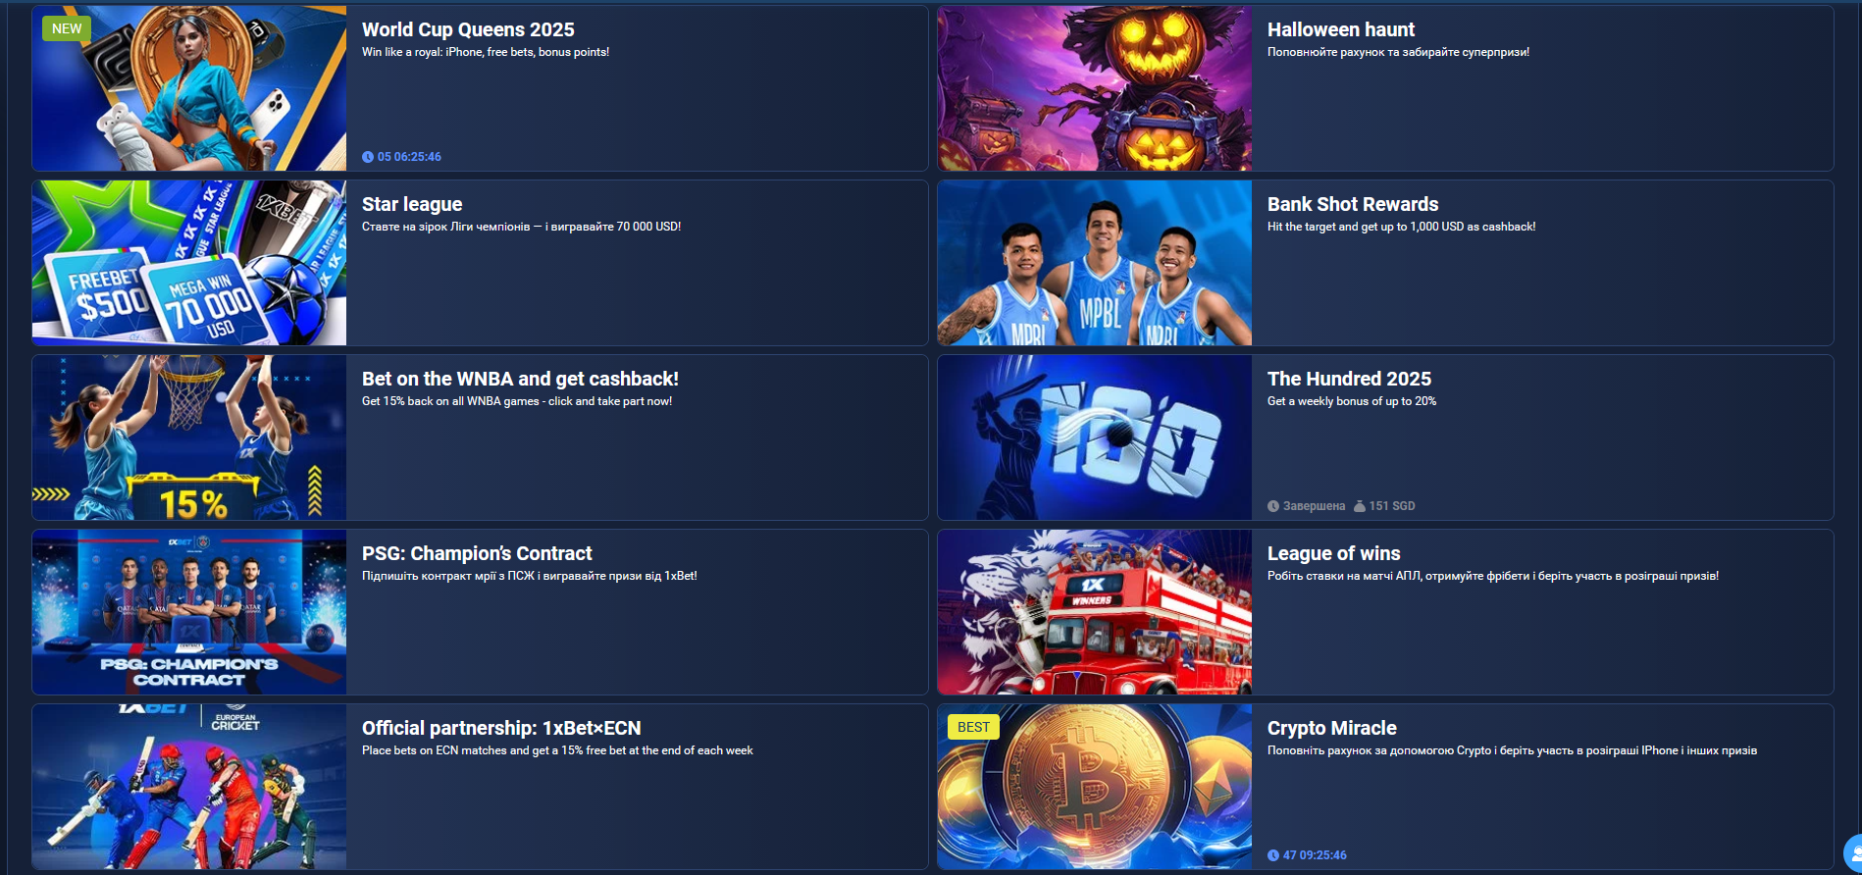Open the Halloween haunt pumpkin image
Screen dimensions: 1862x875
coord(1094,89)
